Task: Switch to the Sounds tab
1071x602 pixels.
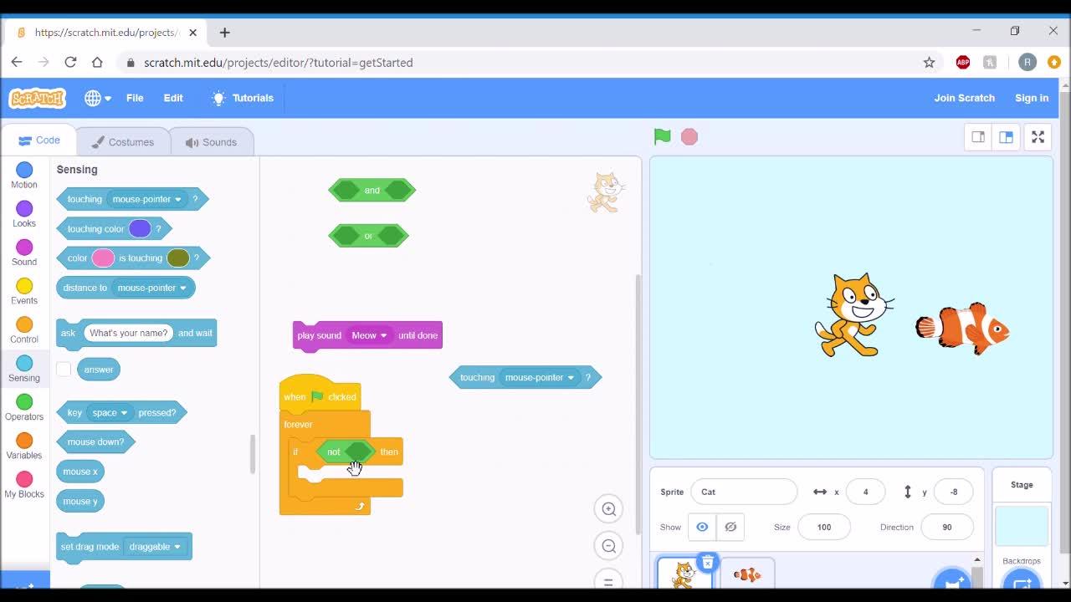Action: point(211,142)
